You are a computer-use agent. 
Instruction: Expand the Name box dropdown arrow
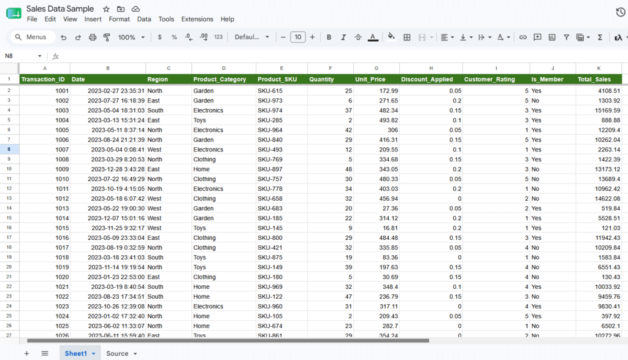coord(40,56)
